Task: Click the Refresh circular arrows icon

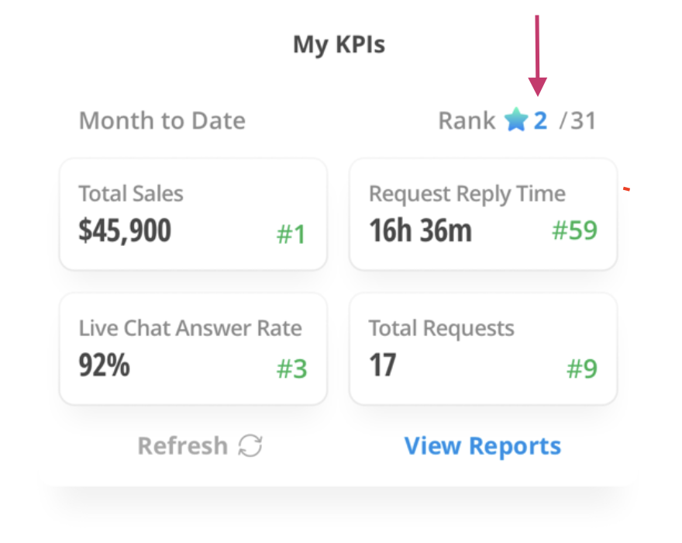Action: [x=250, y=446]
